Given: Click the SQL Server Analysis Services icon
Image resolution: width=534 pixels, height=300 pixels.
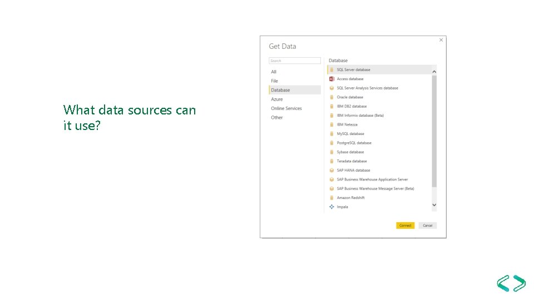Looking at the screenshot, I should 332,88.
